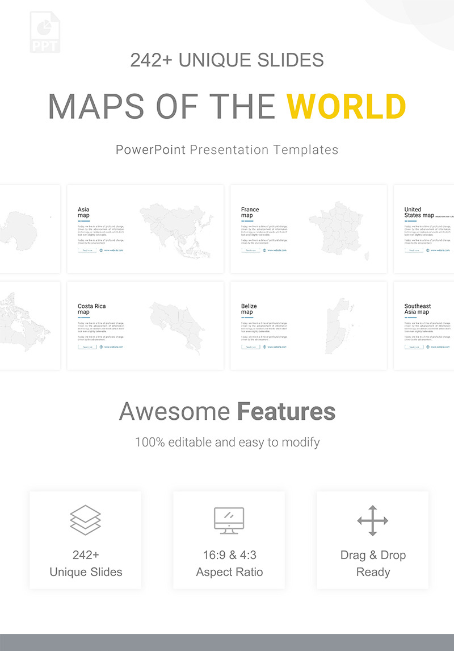Image resolution: width=454 pixels, height=651 pixels.
Task: Click the globe icon on the Costa Rica slide
Action: [x=101, y=347]
